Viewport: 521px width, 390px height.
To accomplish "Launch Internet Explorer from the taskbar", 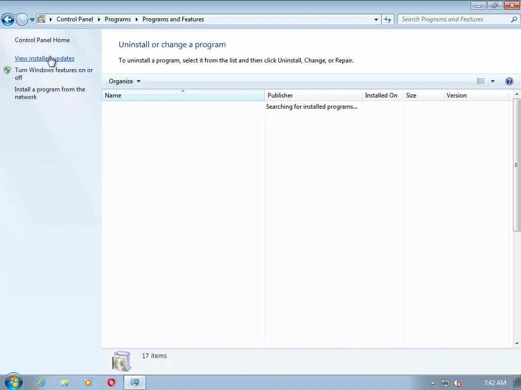I will (x=41, y=383).
